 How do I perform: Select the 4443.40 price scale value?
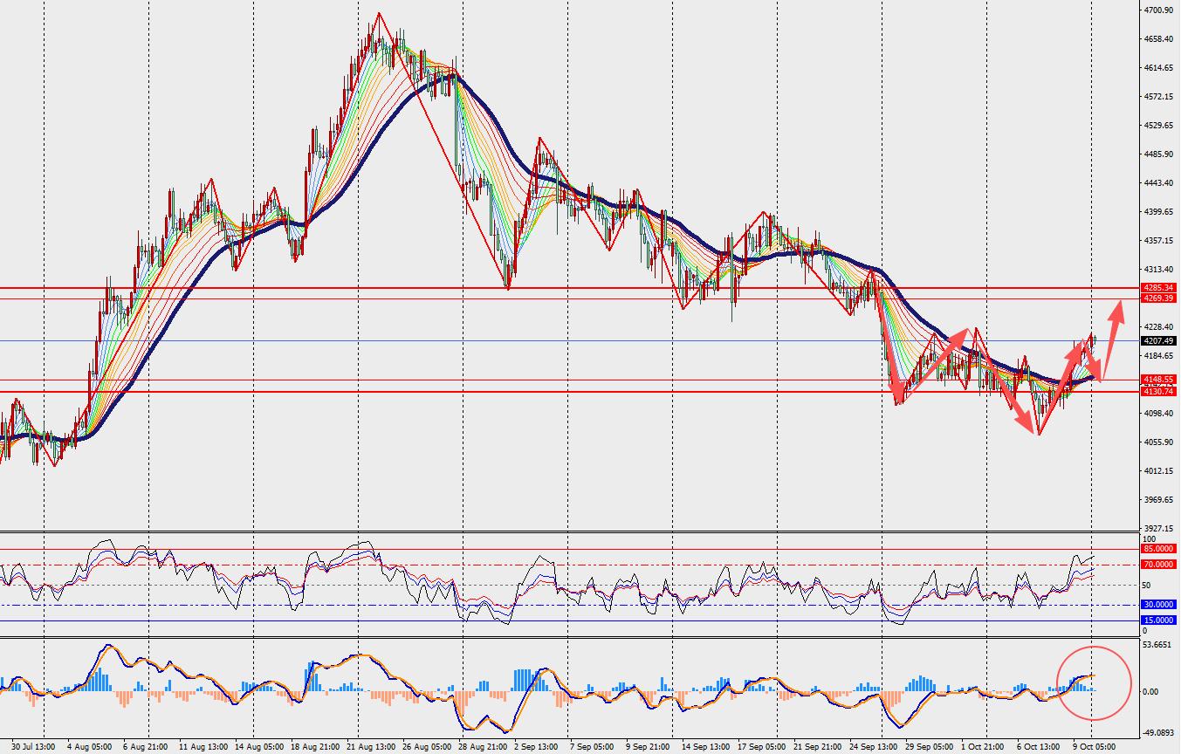pyautogui.click(x=1158, y=183)
